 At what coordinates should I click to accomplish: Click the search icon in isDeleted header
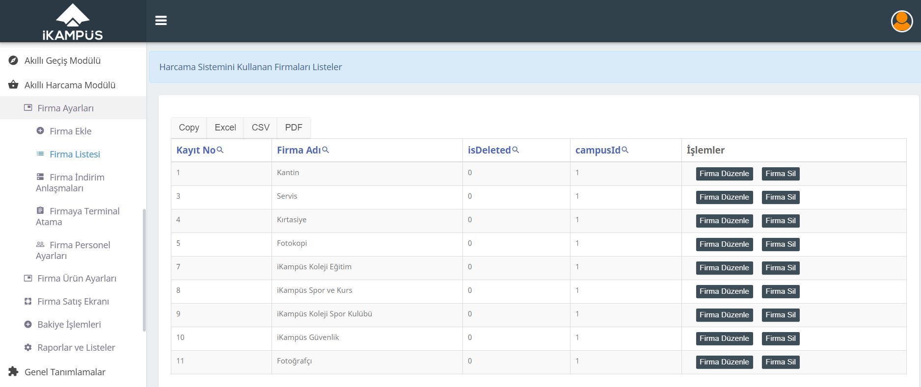point(515,150)
